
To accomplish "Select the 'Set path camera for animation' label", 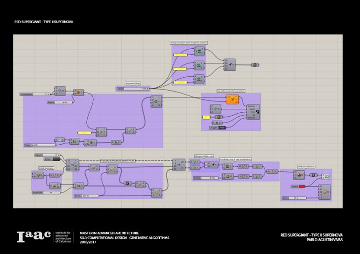I will pyautogui.click(x=230, y=91).
